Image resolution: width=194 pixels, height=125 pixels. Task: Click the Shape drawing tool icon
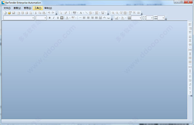point(91,13)
